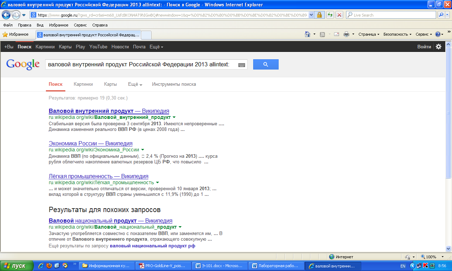Switch to Э-101.docx Word taskbar window
452x271 pixels.
219,266
